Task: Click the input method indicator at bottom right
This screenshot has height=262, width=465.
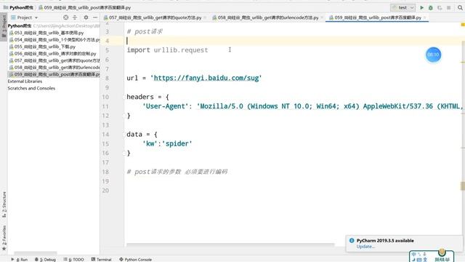Action: tap(432, 257)
